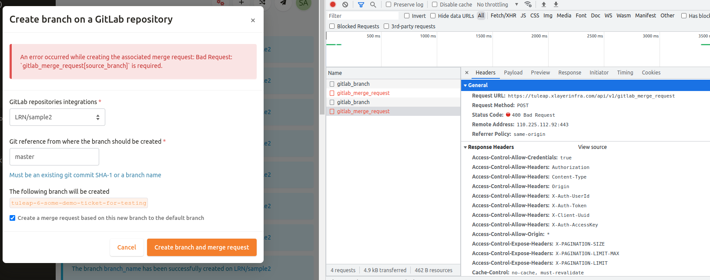Screen dimensions: 710x280
Task: Select the first gitlab_merge_request row
Action: tap(393, 93)
